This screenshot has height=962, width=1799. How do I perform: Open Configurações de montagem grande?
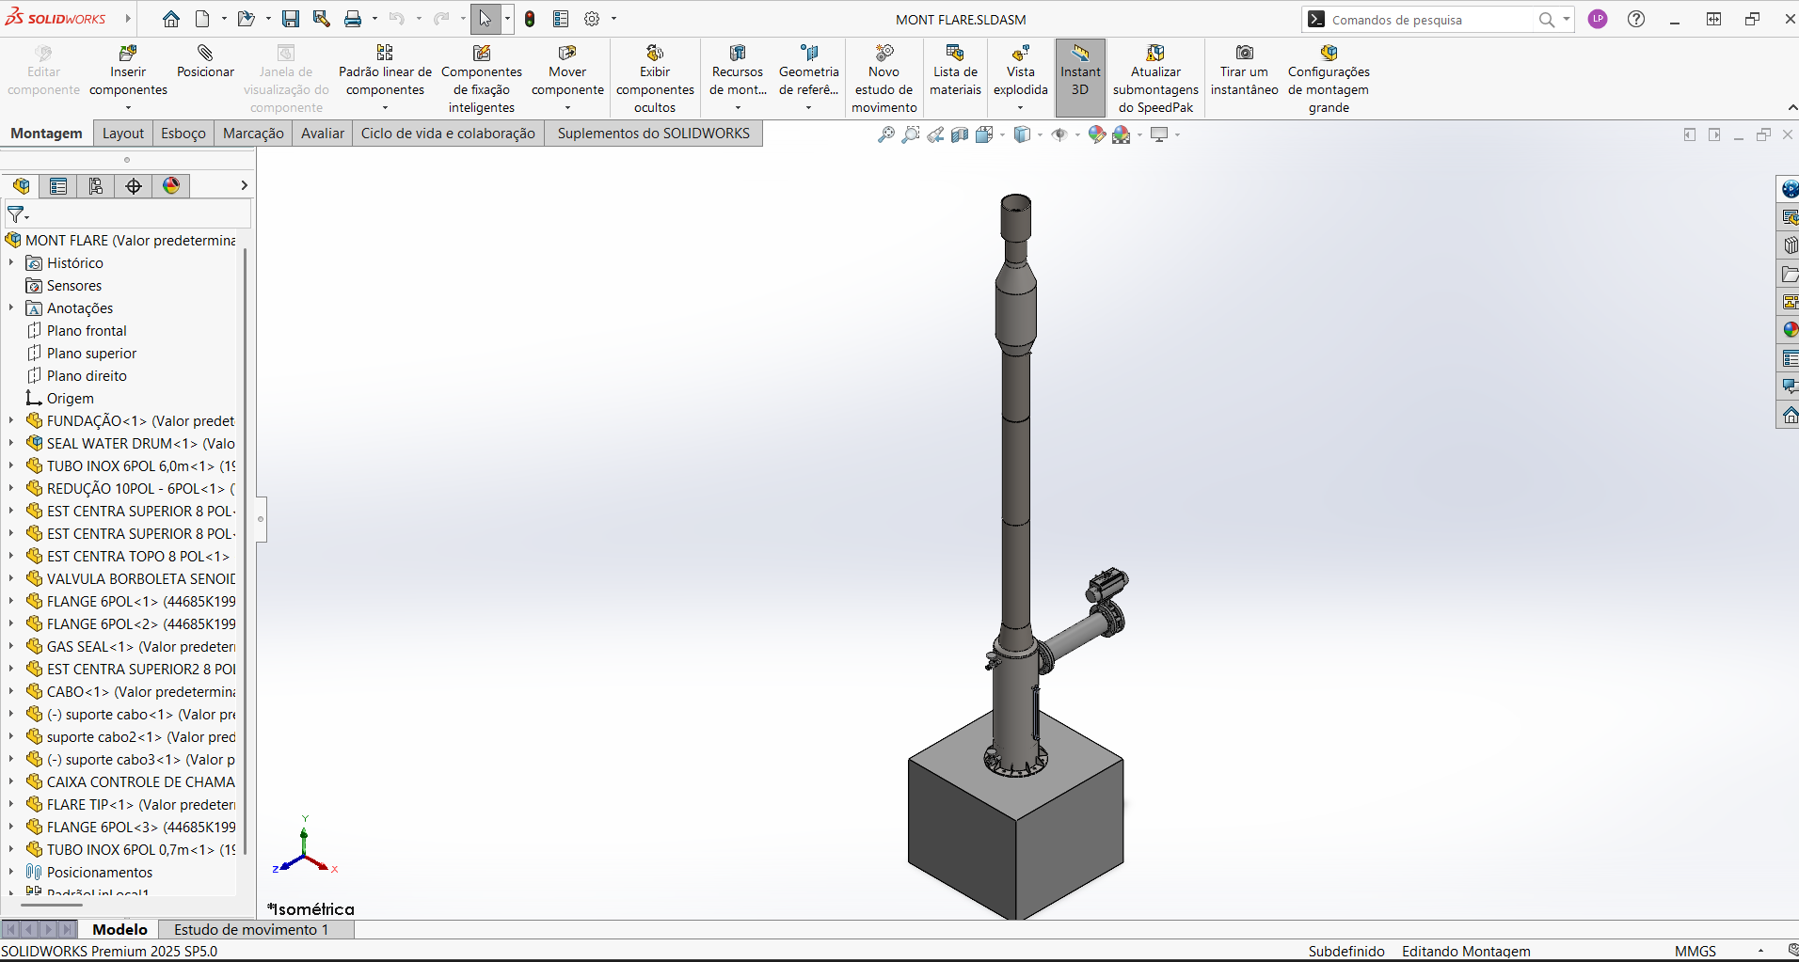[1329, 79]
